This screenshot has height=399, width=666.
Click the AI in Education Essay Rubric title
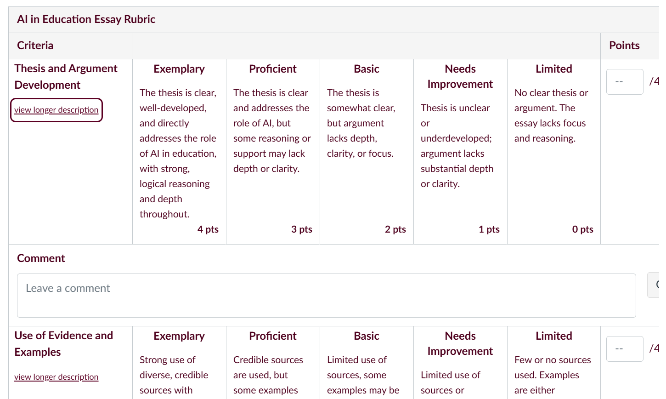tap(86, 19)
